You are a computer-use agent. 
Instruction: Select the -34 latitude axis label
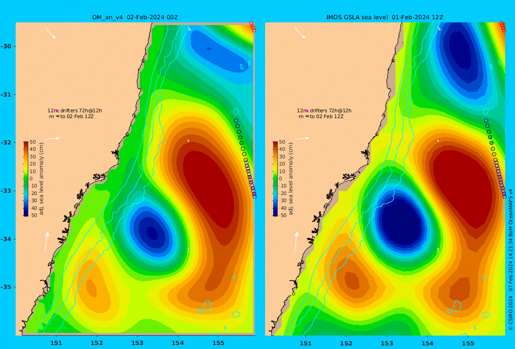click(6, 239)
